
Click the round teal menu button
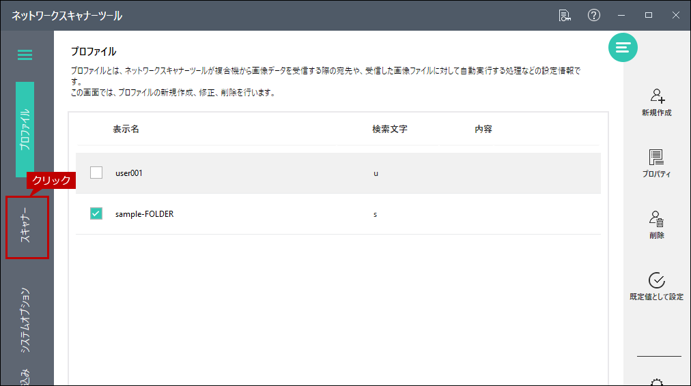pyautogui.click(x=623, y=47)
